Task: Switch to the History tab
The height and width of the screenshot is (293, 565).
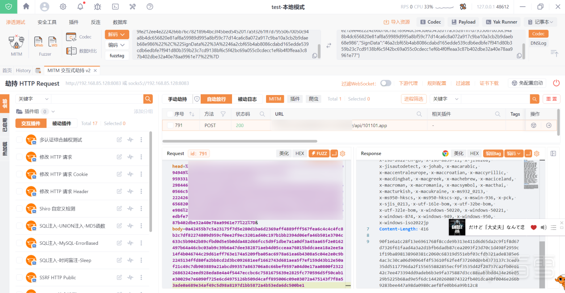Action: click(x=23, y=70)
